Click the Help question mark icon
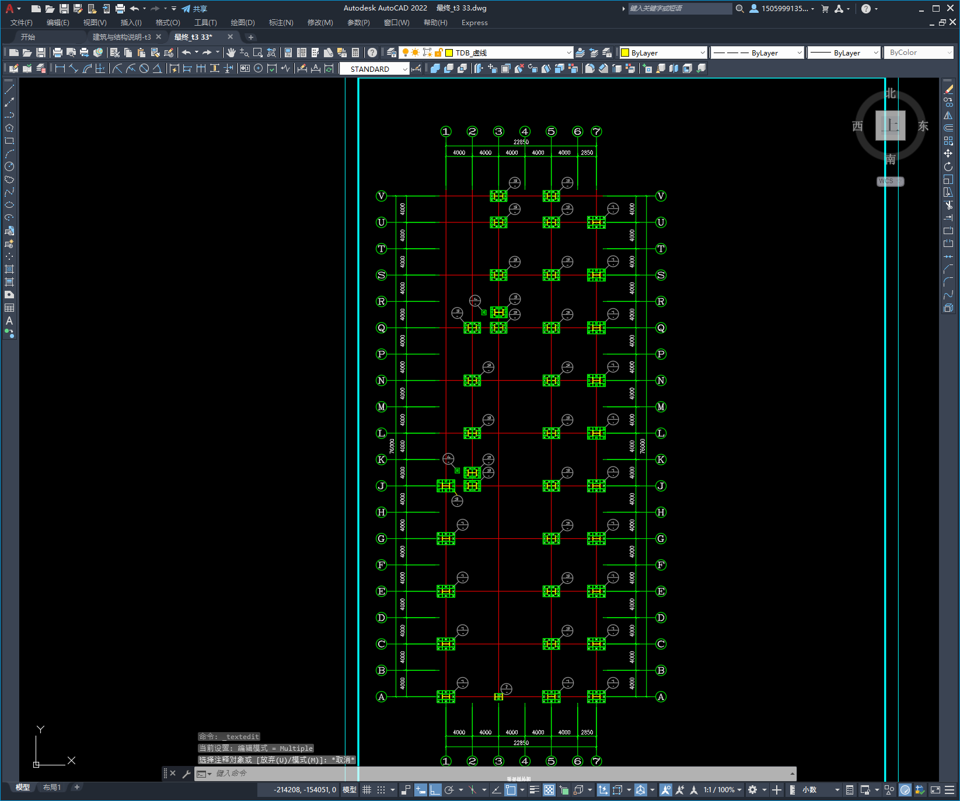Viewport: 960px width, 801px height. pyautogui.click(x=372, y=53)
